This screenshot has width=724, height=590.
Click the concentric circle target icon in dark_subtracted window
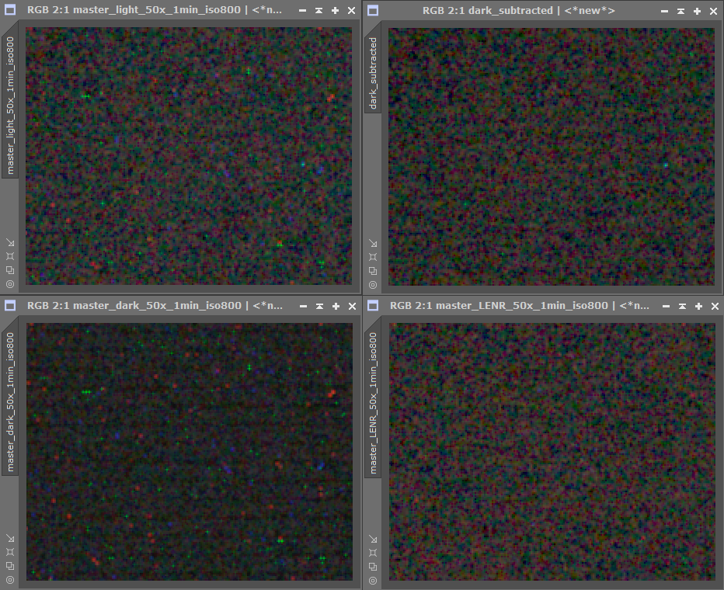click(373, 284)
